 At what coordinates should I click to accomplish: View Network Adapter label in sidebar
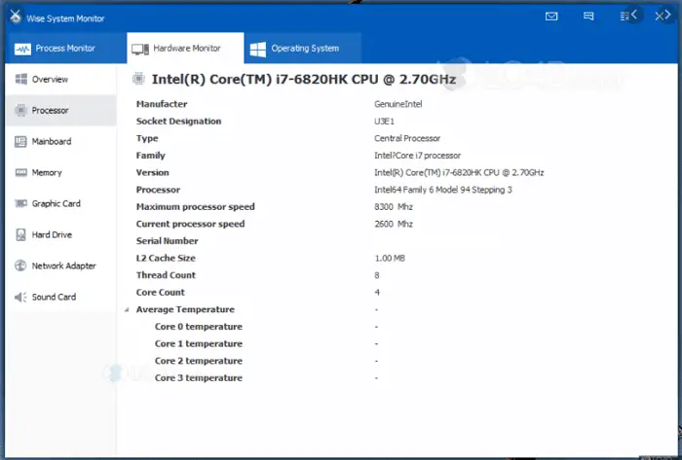64,266
